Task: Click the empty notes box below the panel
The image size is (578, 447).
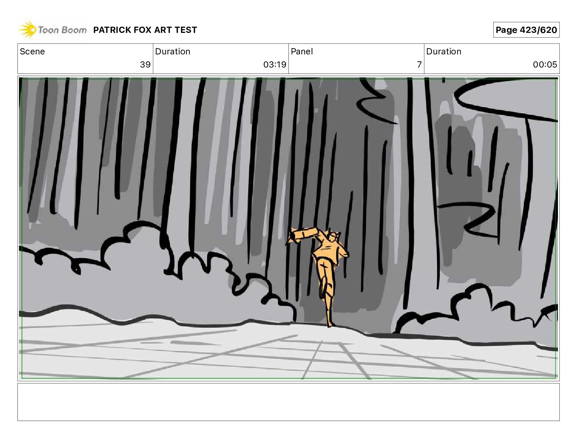Action: [x=288, y=402]
